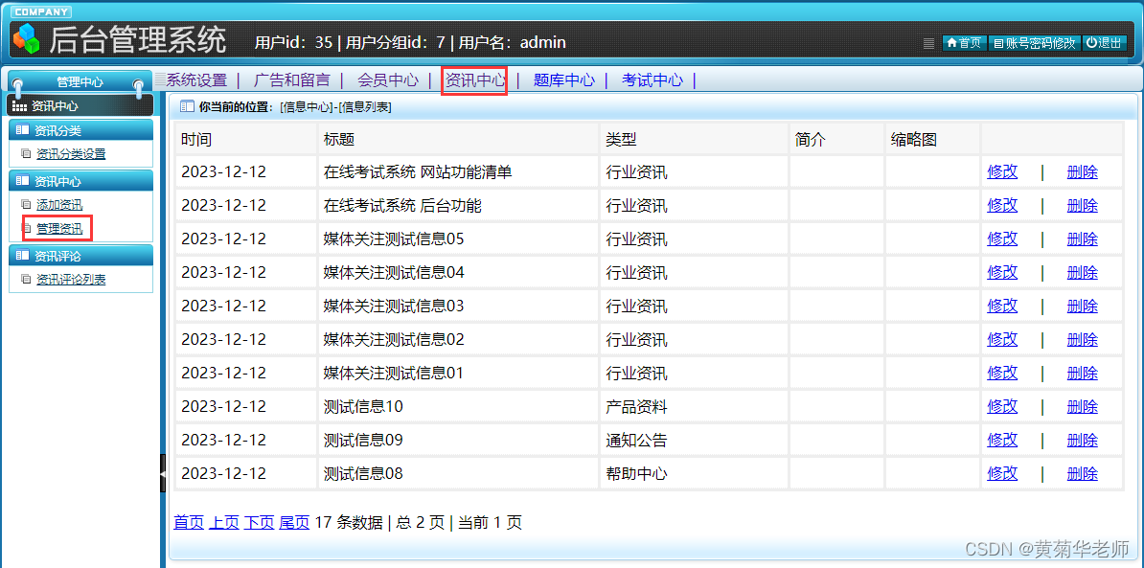Click the grid icon beside 系统设置 tab
This screenshot has width=1144, height=568.
[161, 80]
